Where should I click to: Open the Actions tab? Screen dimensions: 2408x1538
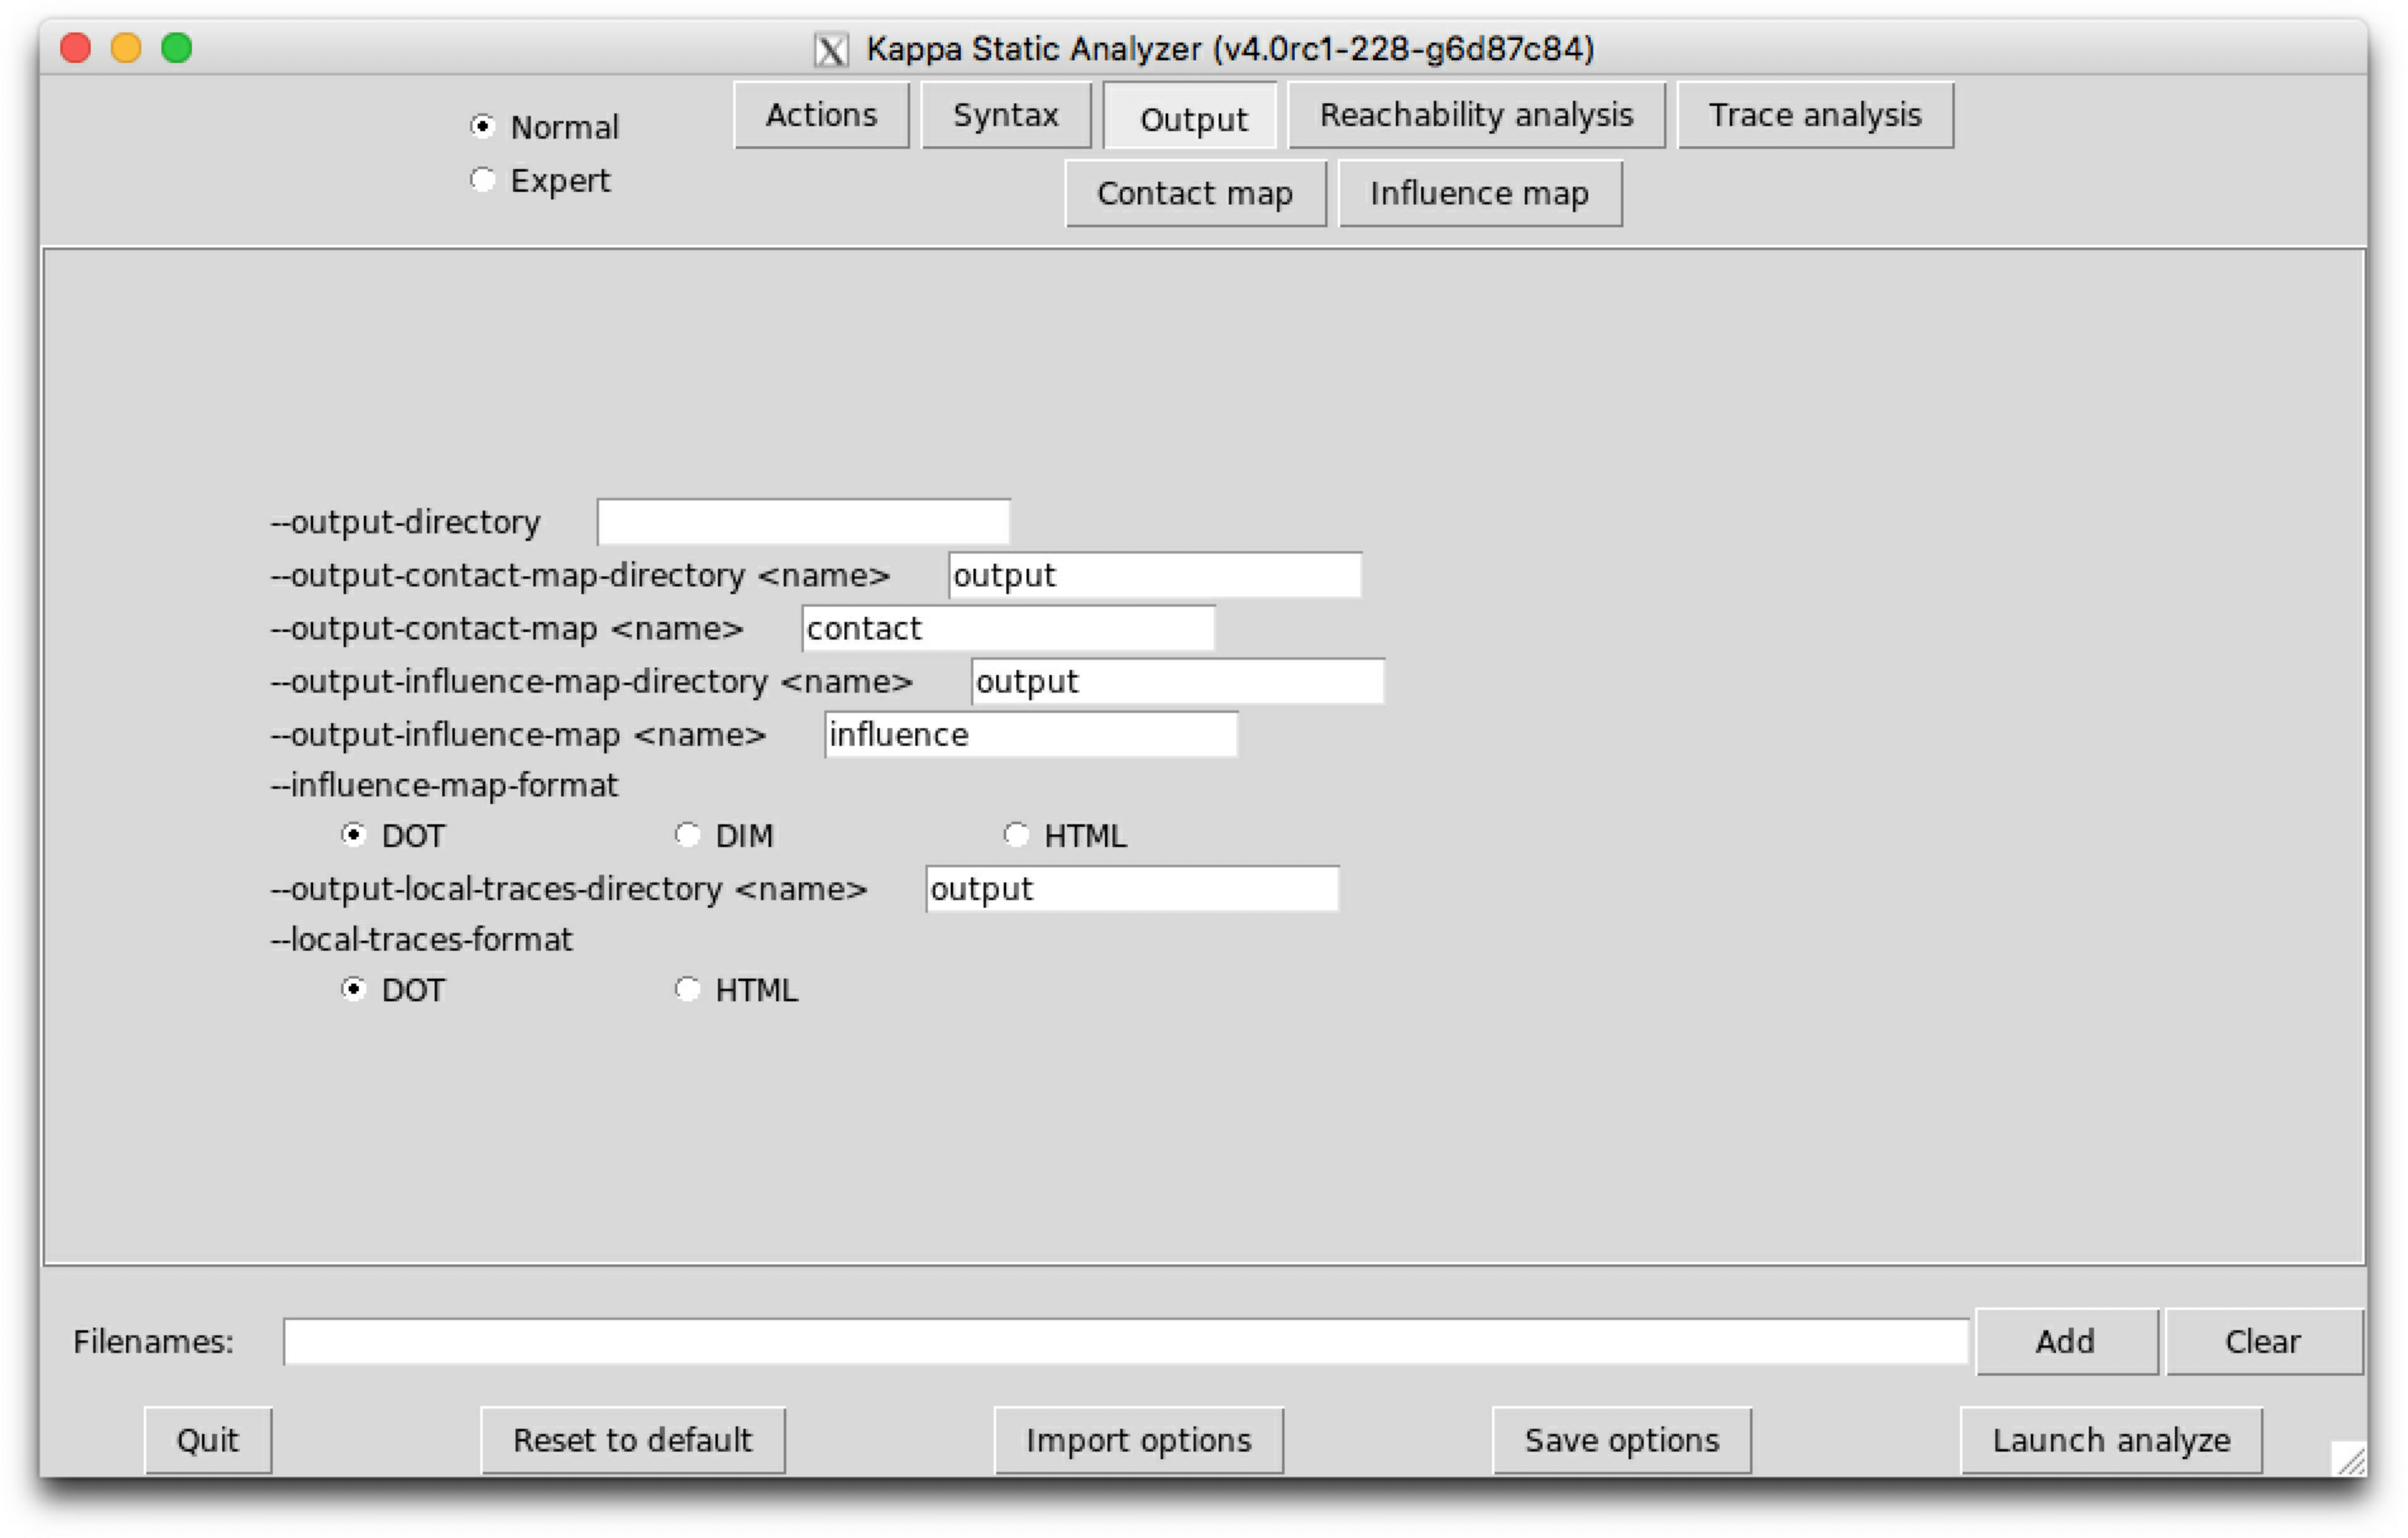click(x=821, y=115)
